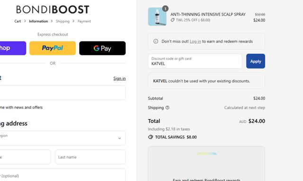This screenshot has width=303, height=181.
Task: Open the Country/Region dropdown
Action: [62, 138]
